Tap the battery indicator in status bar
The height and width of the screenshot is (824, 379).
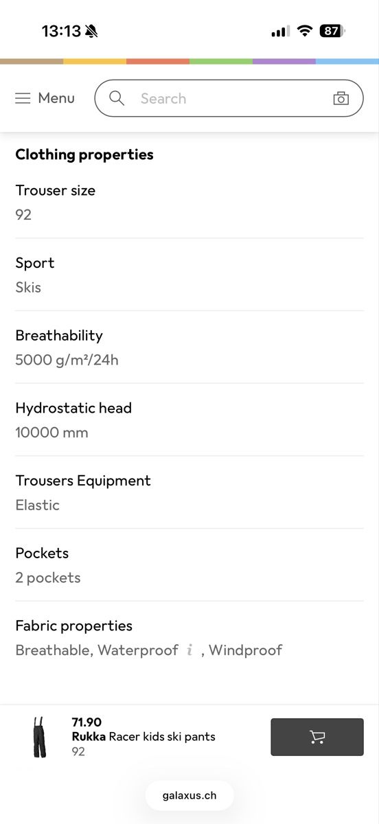[332, 31]
